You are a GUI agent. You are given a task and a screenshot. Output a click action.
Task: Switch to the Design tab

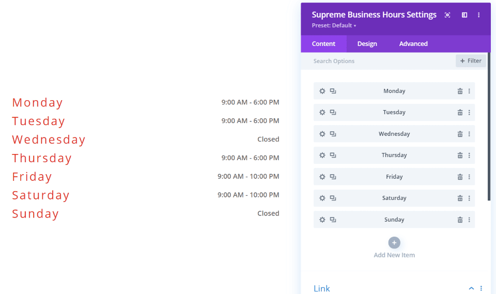[x=367, y=44]
